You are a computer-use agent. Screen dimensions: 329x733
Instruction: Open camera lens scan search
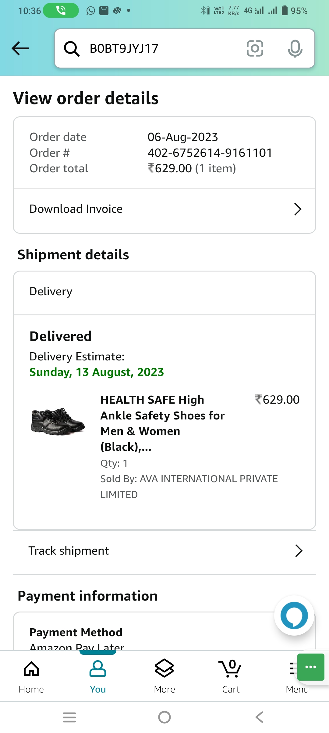click(255, 48)
